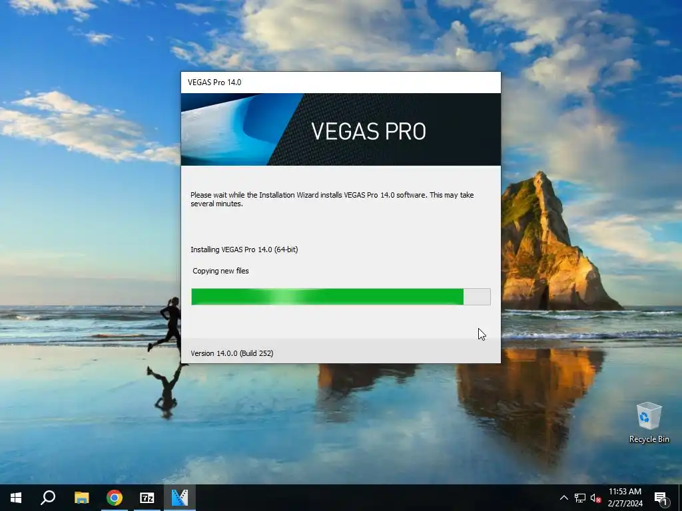This screenshot has height=511, width=682.
Task: Click the muted volume tray icon
Action: click(595, 498)
